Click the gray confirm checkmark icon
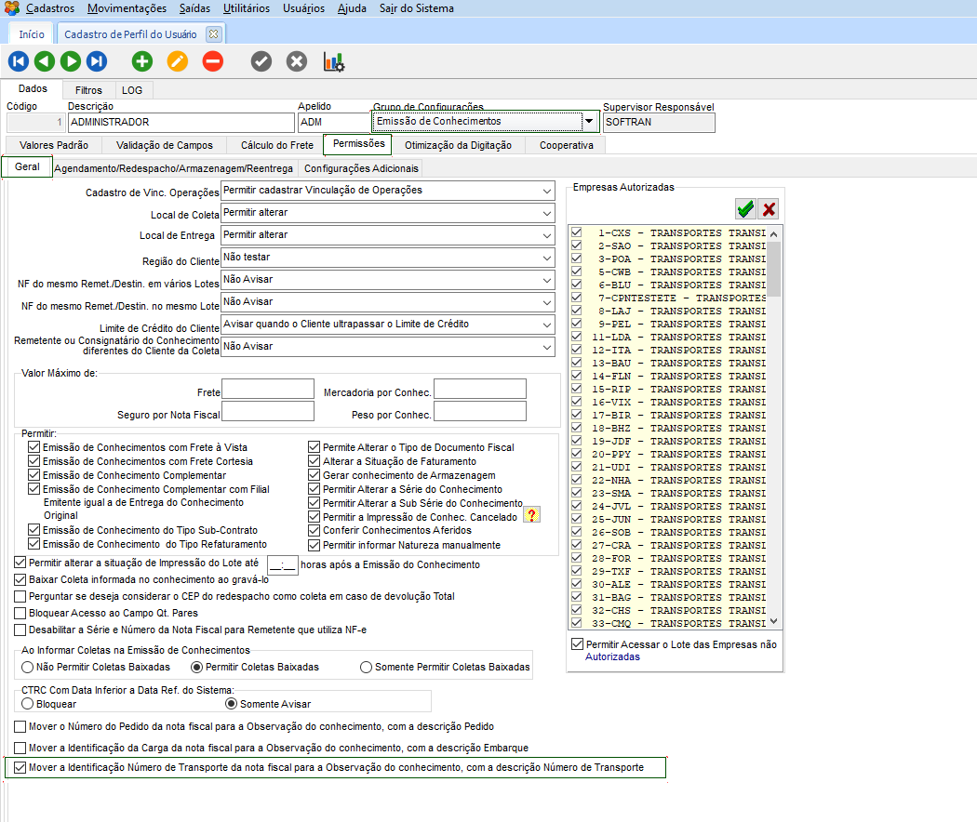The image size is (977, 822). point(261,61)
